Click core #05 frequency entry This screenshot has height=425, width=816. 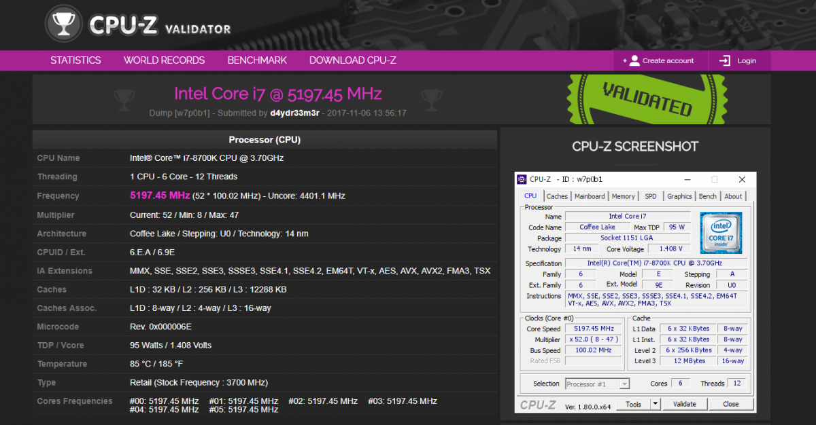[244, 409]
